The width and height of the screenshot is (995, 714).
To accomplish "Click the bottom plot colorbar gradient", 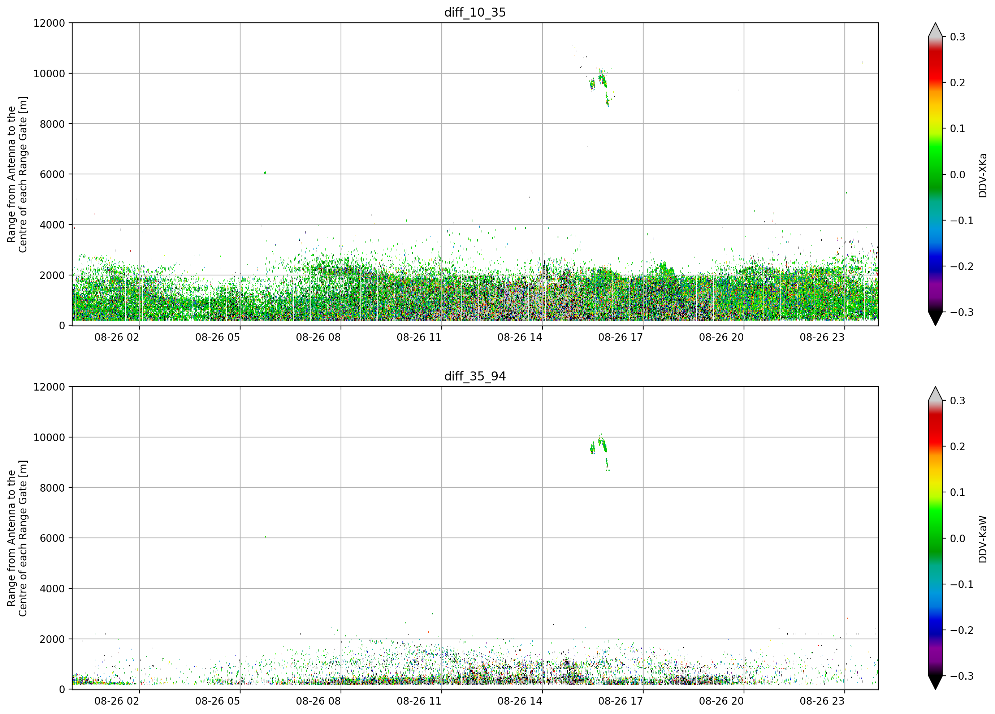I will (935, 538).
